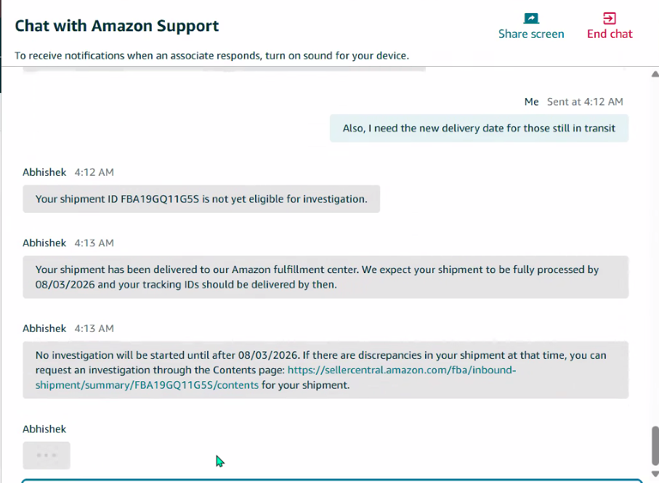Click the Share screen monitor icon
The width and height of the screenshot is (659, 483).
[531, 18]
